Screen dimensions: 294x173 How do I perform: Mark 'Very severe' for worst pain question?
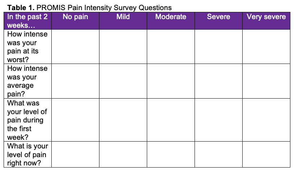tap(266, 47)
